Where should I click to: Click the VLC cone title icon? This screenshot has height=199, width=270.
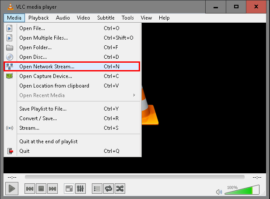(11, 7)
